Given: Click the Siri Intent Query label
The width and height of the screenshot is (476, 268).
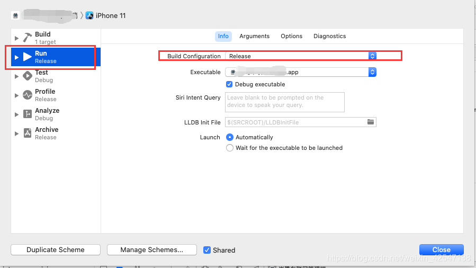Looking at the screenshot, I should click(198, 97).
